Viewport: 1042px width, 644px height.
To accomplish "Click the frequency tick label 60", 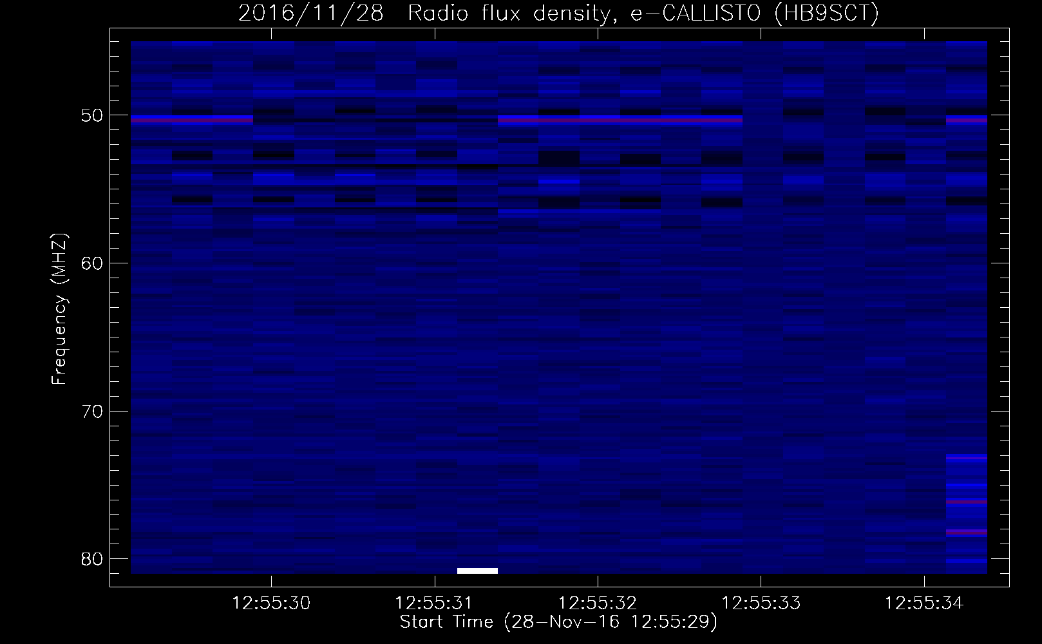I will (93, 263).
